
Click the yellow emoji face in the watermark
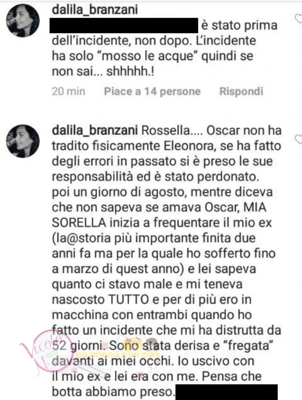[x=133, y=344]
